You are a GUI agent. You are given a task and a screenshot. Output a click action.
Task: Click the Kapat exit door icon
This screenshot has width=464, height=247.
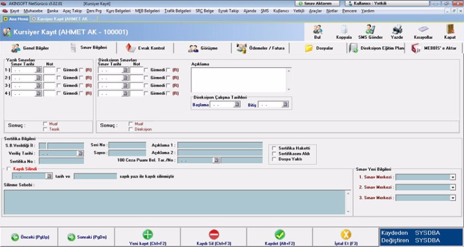(450, 30)
